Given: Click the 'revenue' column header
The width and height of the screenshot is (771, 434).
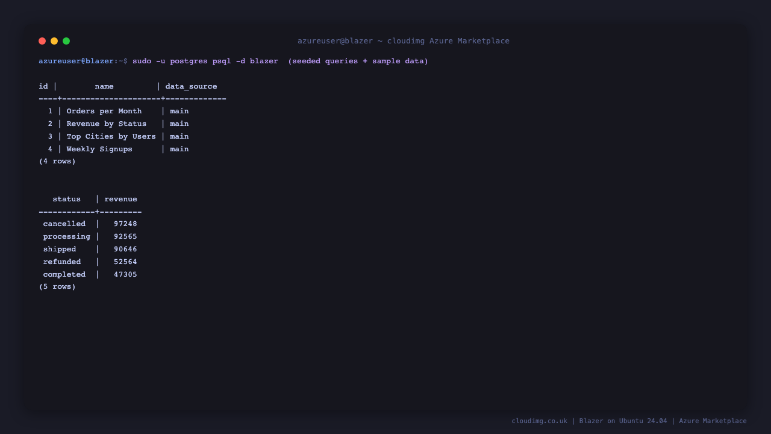Looking at the screenshot, I should tap(120, 199).
